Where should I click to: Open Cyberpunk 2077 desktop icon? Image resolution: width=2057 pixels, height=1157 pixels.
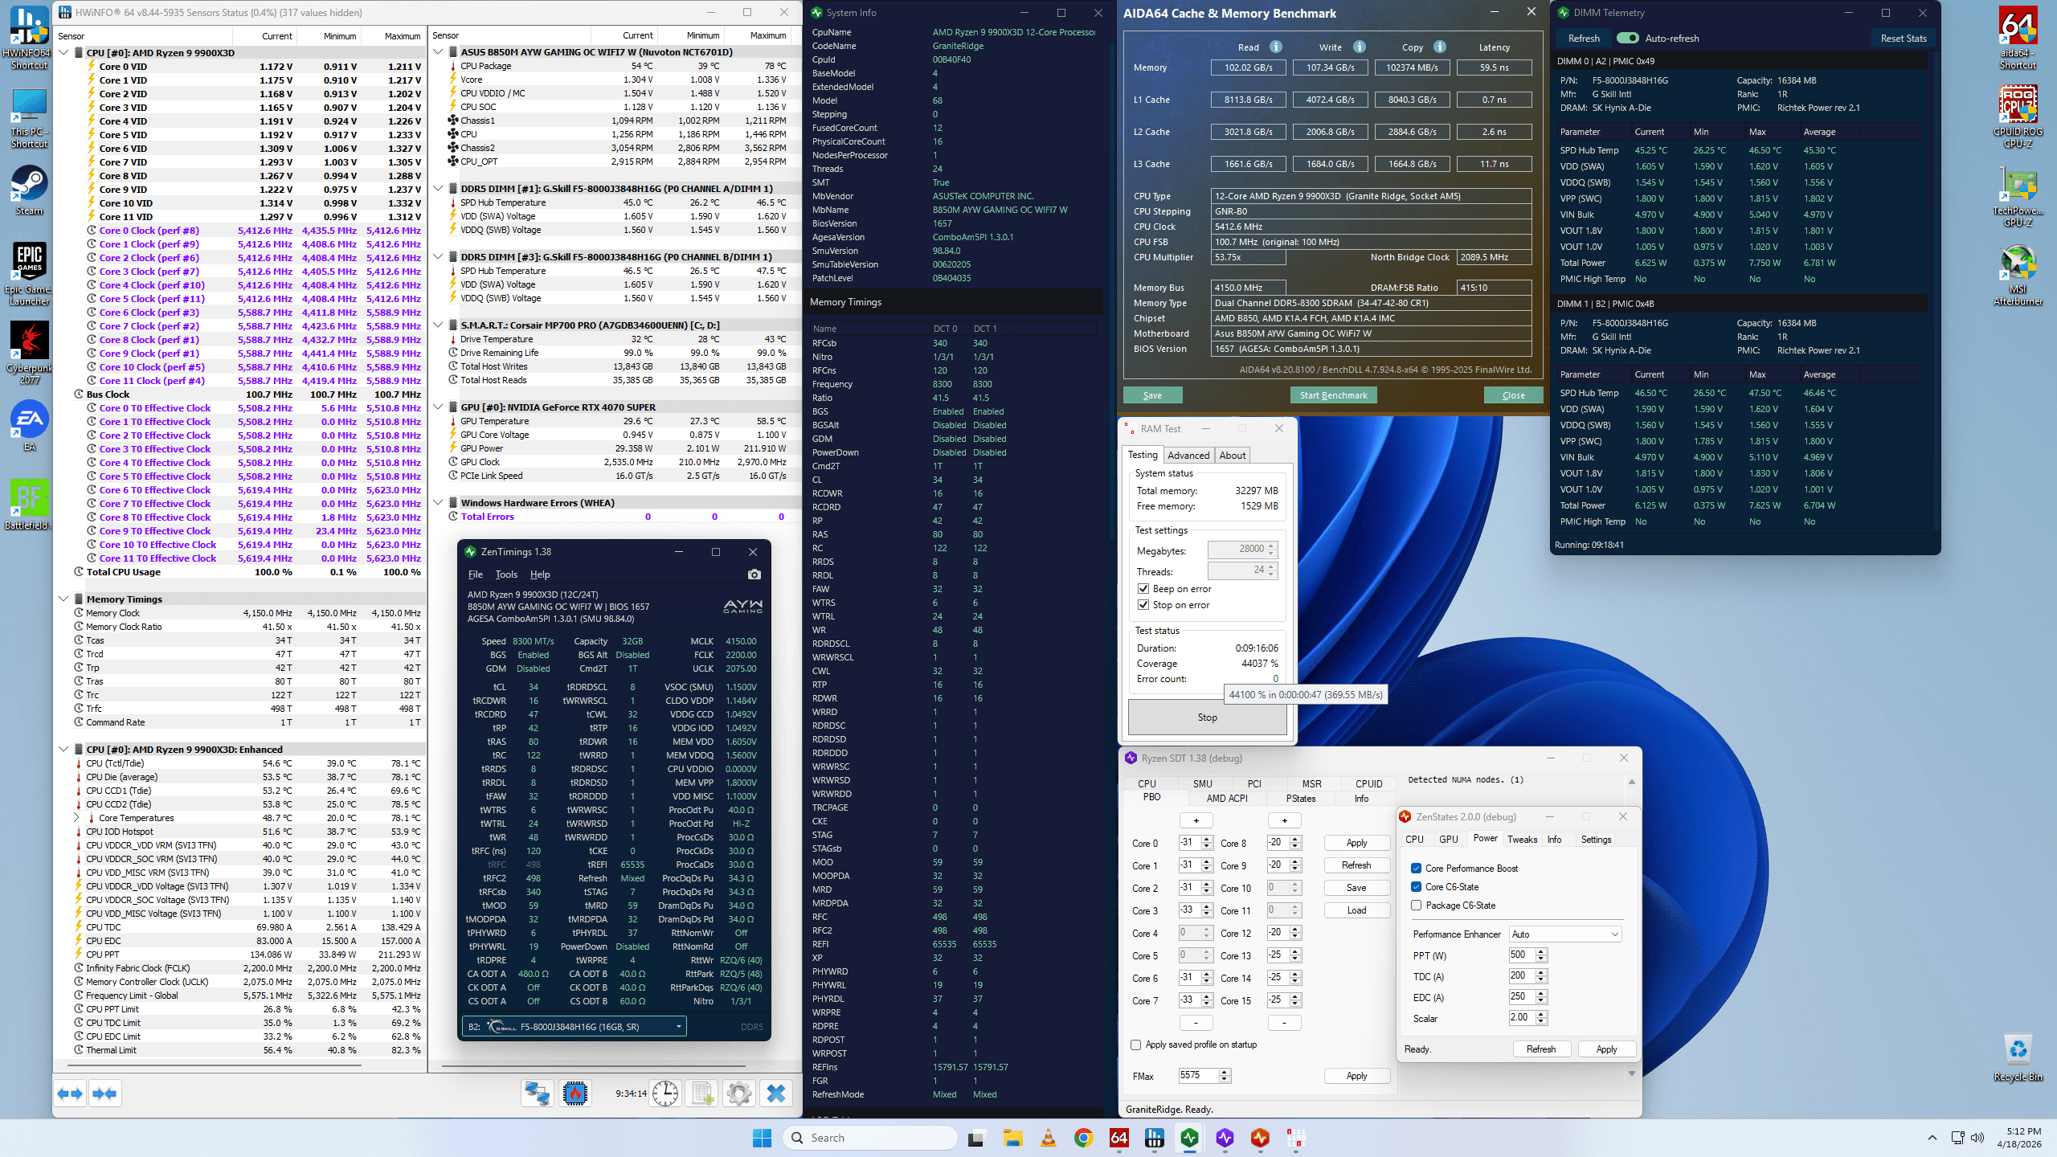click(x=29, y=353)
